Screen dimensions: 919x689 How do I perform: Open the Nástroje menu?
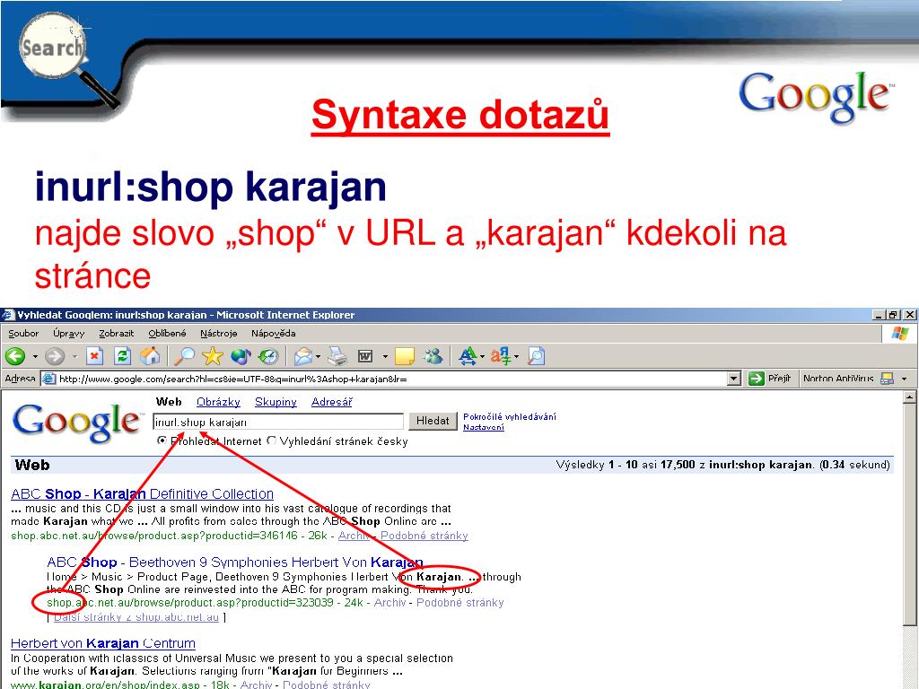[x=219, y=334]
